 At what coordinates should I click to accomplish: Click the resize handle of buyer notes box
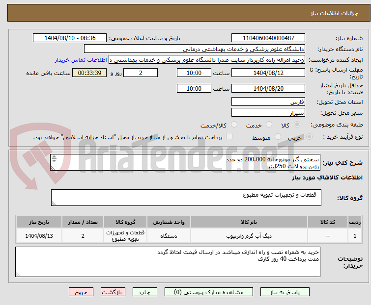coord(18,275)
